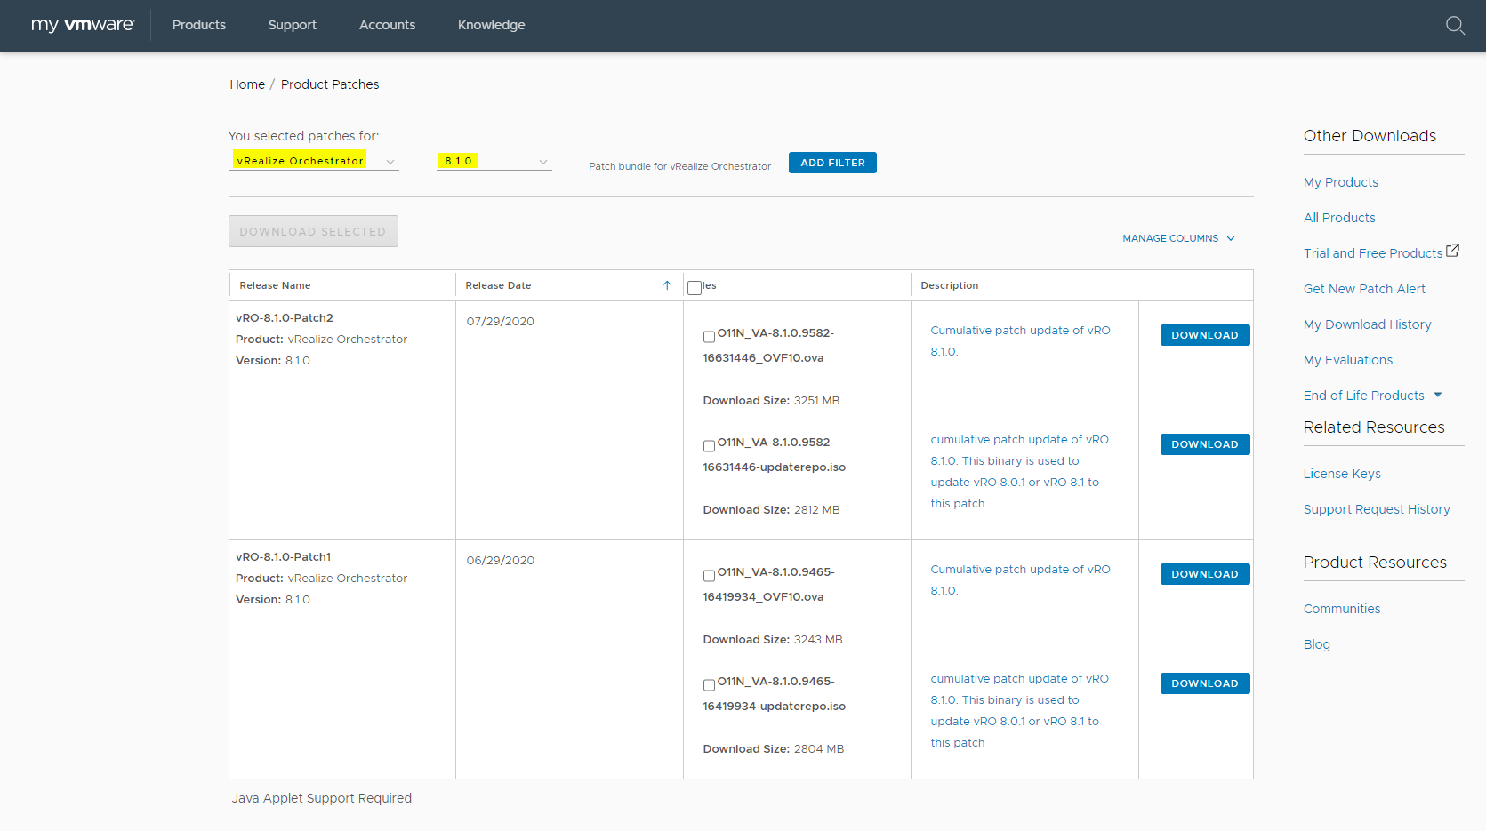The height and width of the screenshot is (831, 1486).
Task: Click the search magnifier icon
Action: tap(1455, 26)
